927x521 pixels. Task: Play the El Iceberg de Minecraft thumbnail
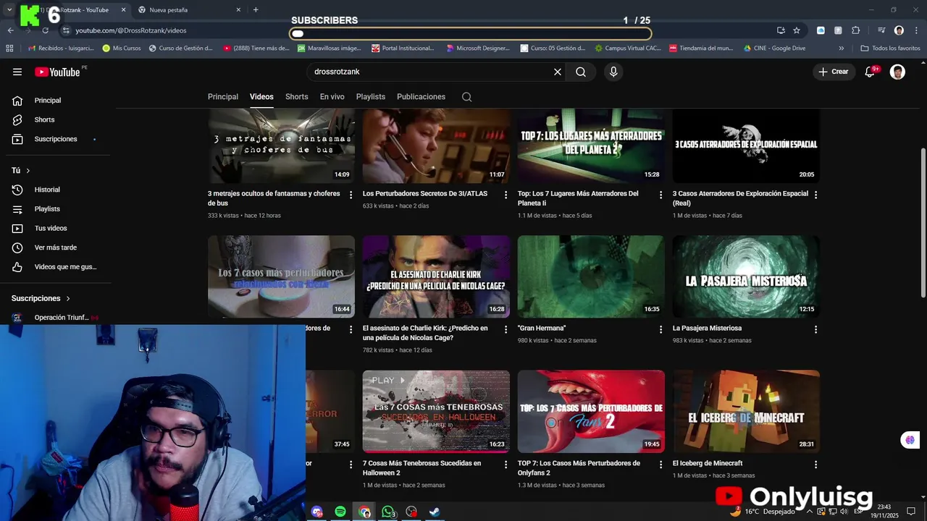point(746,412)
